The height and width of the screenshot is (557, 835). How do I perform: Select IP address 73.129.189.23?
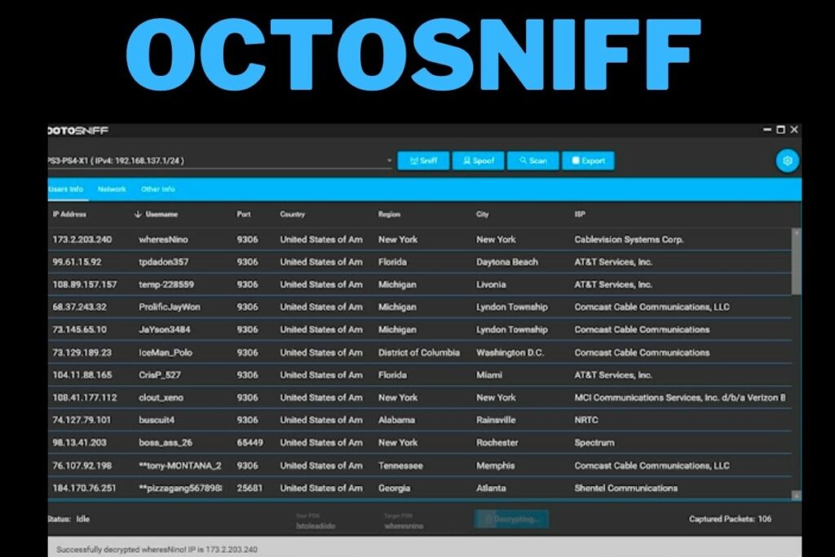[x=82, y=352]
